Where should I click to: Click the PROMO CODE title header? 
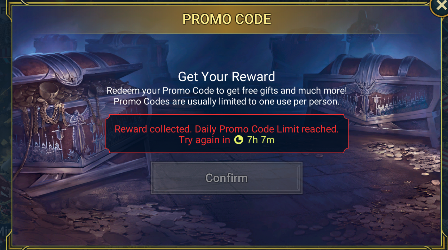pos(227,19)
